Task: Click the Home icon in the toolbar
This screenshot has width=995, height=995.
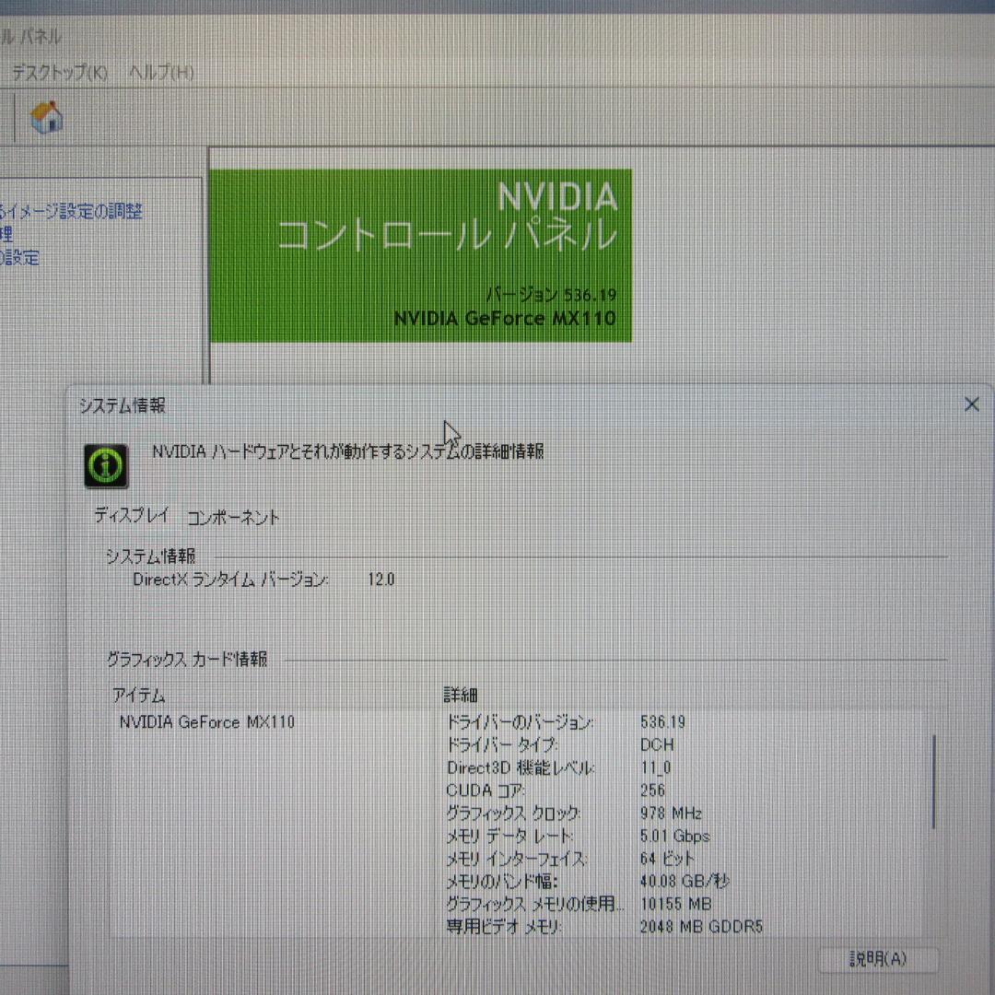Action: click(44, 117)
